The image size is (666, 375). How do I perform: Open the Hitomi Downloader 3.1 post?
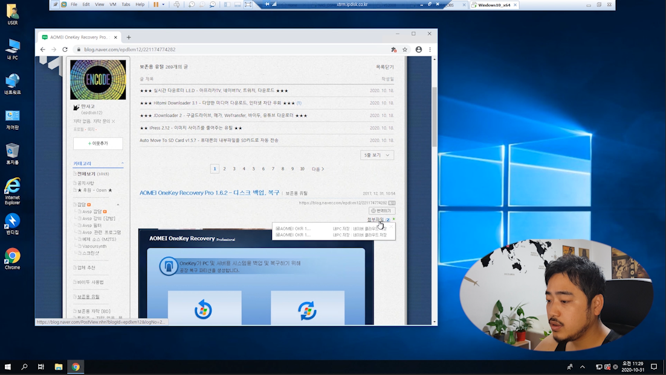pyautogui.click(x=218, y=103)
